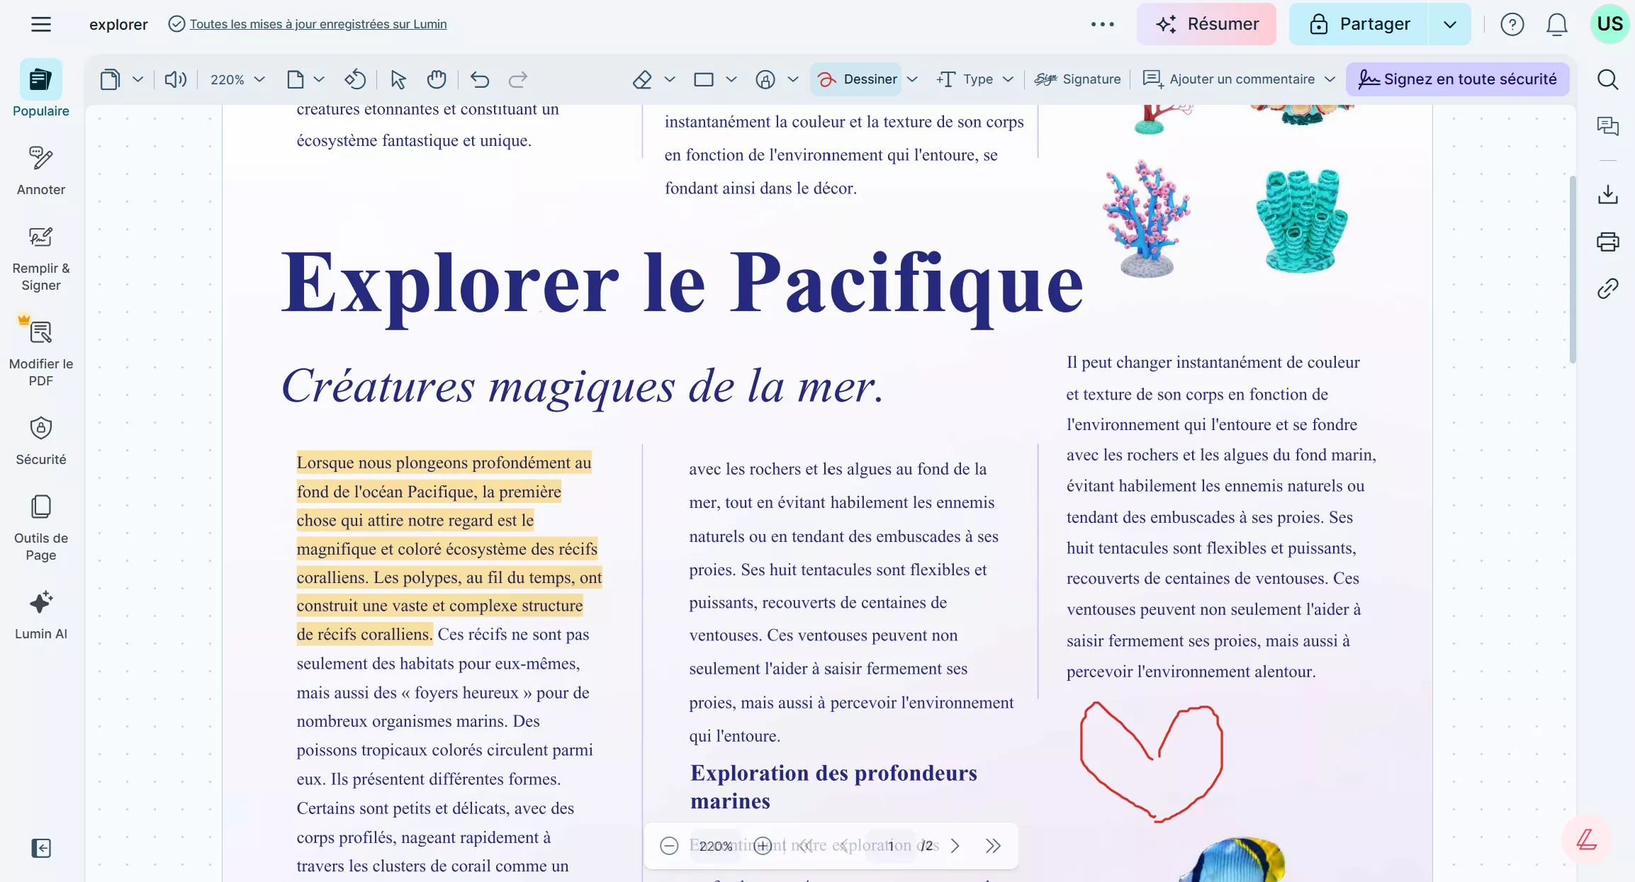Go to previous page arrow
The height and width of the screenshot is (882, 1635).
(843, 846)
